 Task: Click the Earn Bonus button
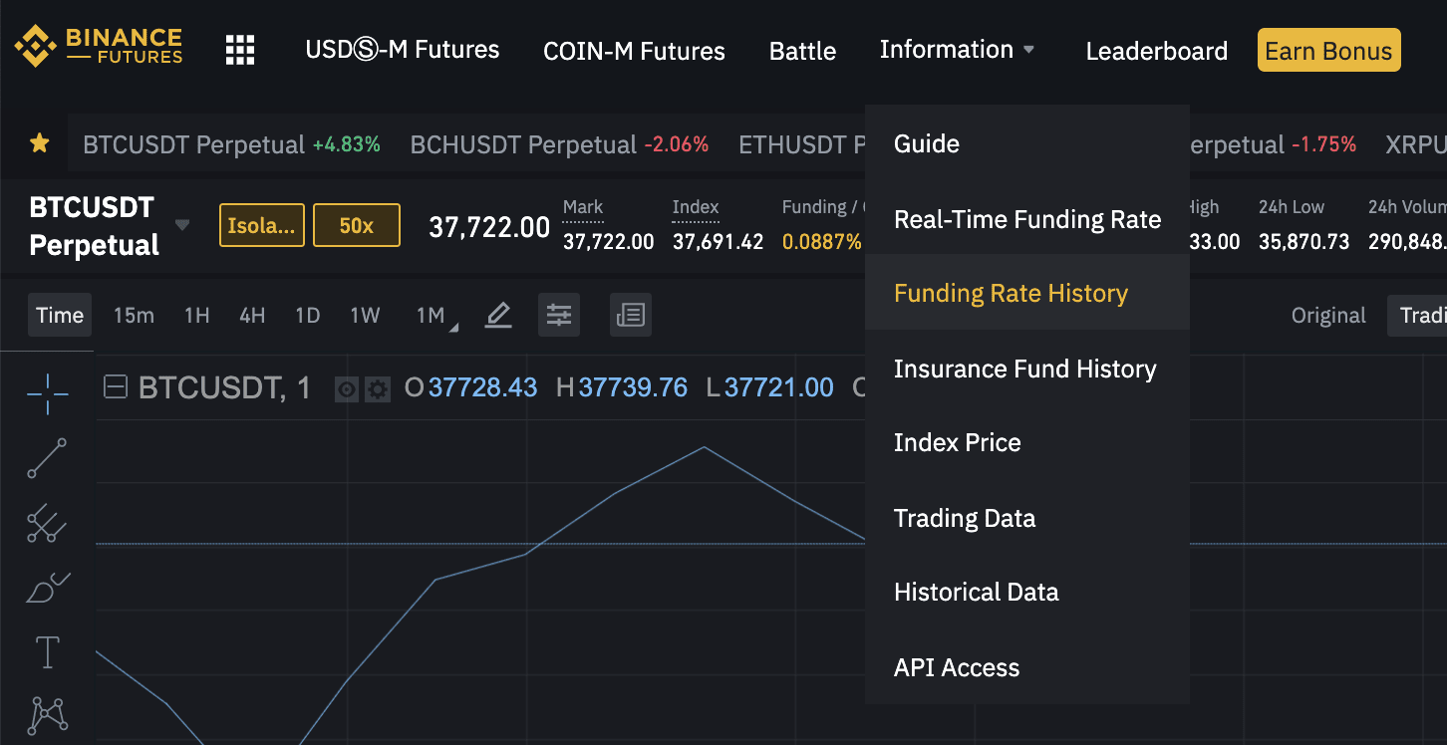[x=1329, y=51]
